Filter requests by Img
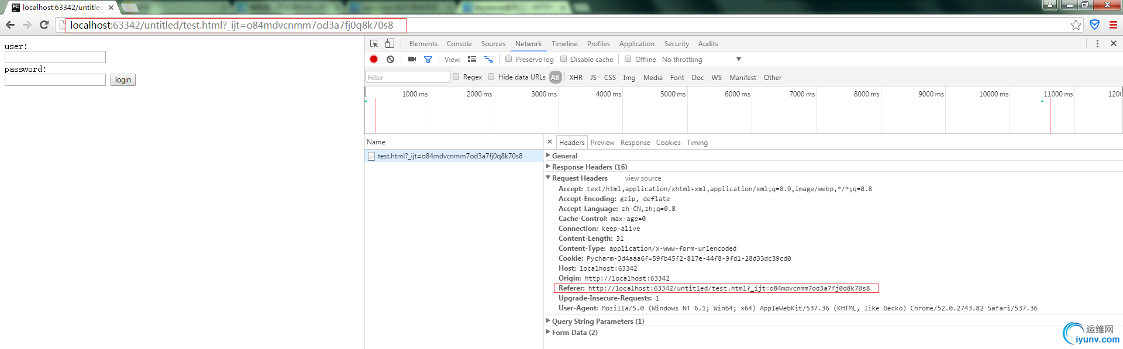Image resolution: width=1123 pixels, height=349 pixels. click(x=629, y=77)
